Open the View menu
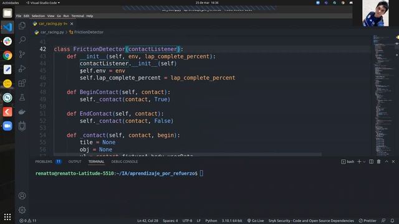The height and width of the screenshot is (224, 399). point(51,16)
